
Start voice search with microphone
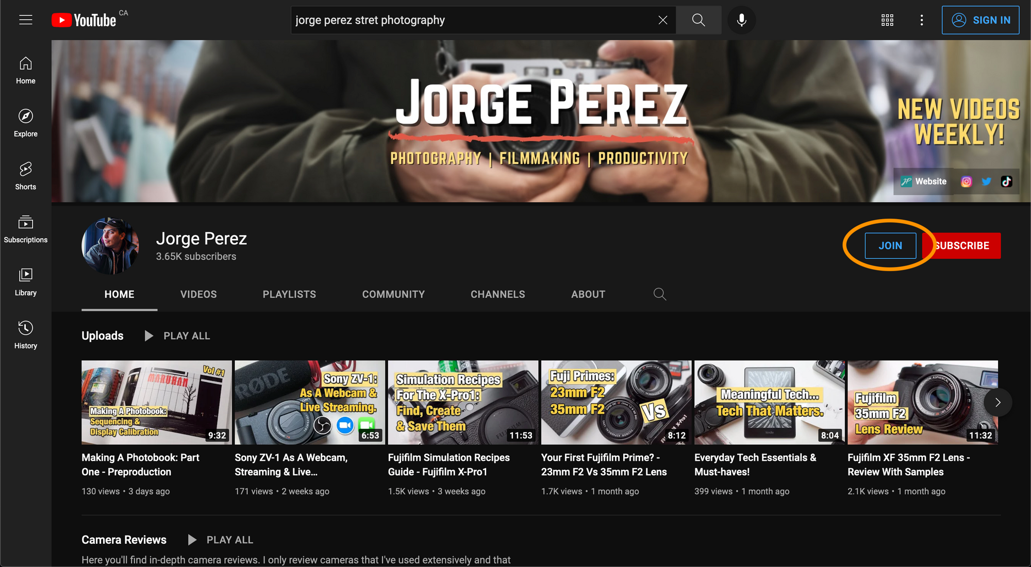pos(741,20)
